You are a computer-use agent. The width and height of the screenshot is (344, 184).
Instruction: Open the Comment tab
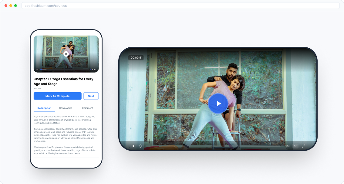pos(87,108)
